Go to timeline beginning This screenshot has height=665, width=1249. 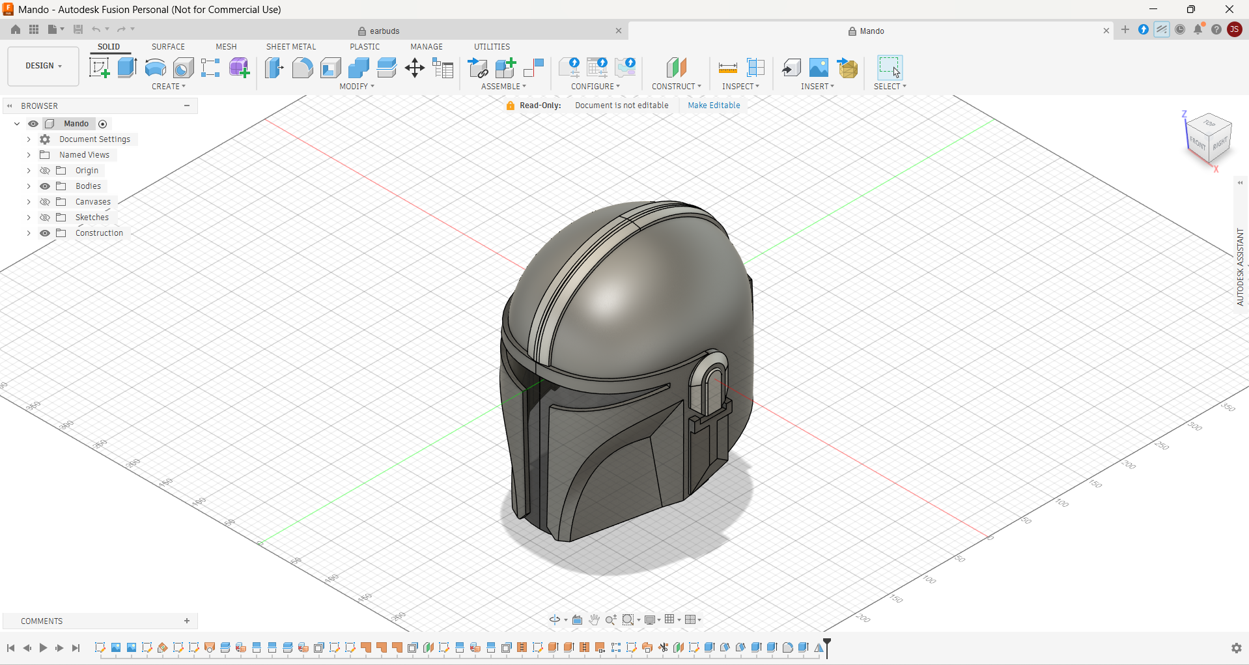11,648
